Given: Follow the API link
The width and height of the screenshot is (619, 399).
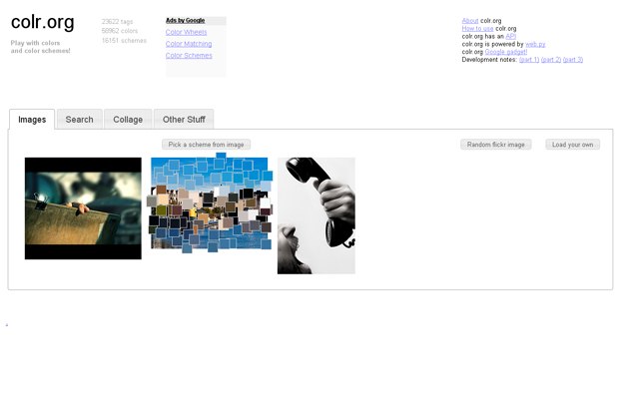Looking at the screenshot, I should [x=511, y=36].
